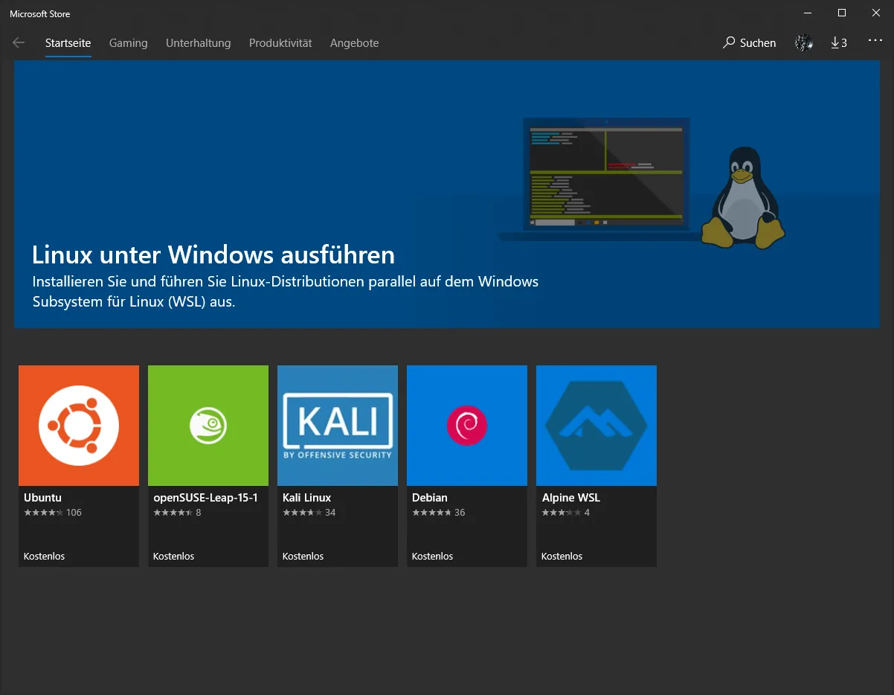Click the Debian app title
The image size is (894, 695).
pos(430,498)
